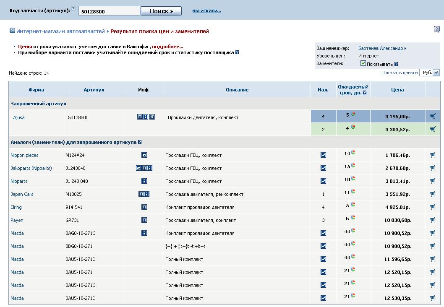Open the 'вы искали...' search history
The height and width of the screenshot is (307, 444).
pos(206,11)
